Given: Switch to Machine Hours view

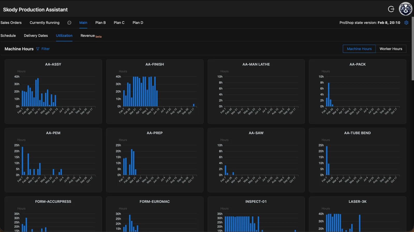Looking at the screenshot, I should pyautogui.click(x=359, y=49).
